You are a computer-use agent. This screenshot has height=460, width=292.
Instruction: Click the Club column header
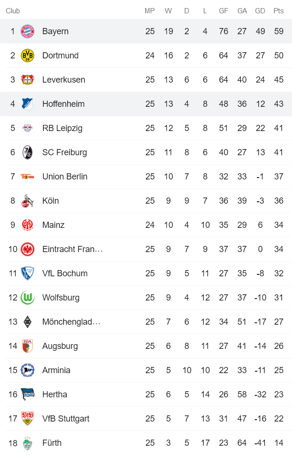coord(13,10)
